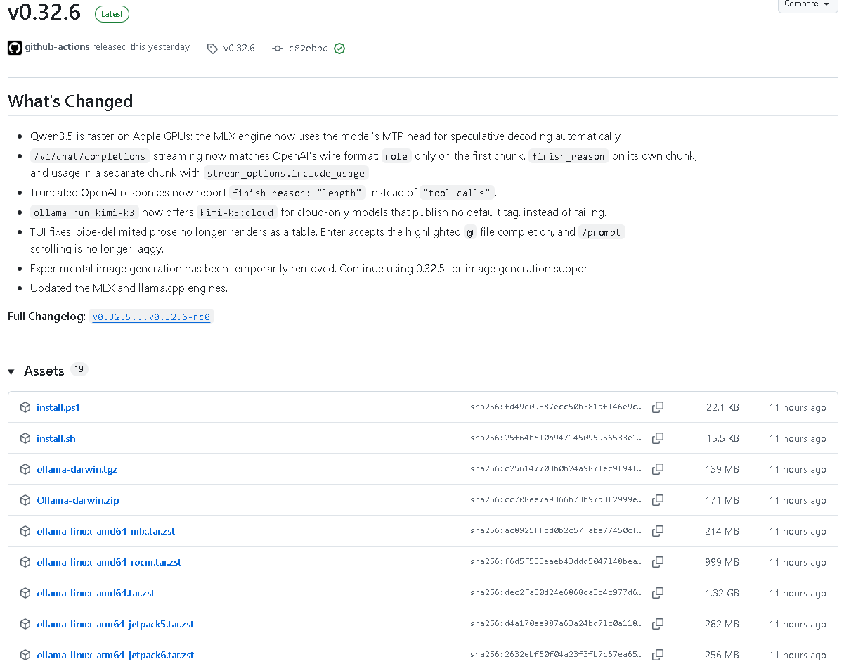Click the 1.32 GB file size

coord(722,593)
